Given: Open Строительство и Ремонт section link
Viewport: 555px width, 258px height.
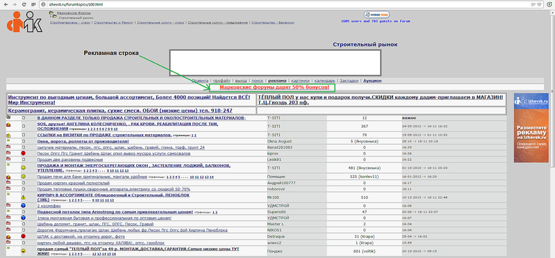Looking at the screenshot, I should tap(114, 22).
